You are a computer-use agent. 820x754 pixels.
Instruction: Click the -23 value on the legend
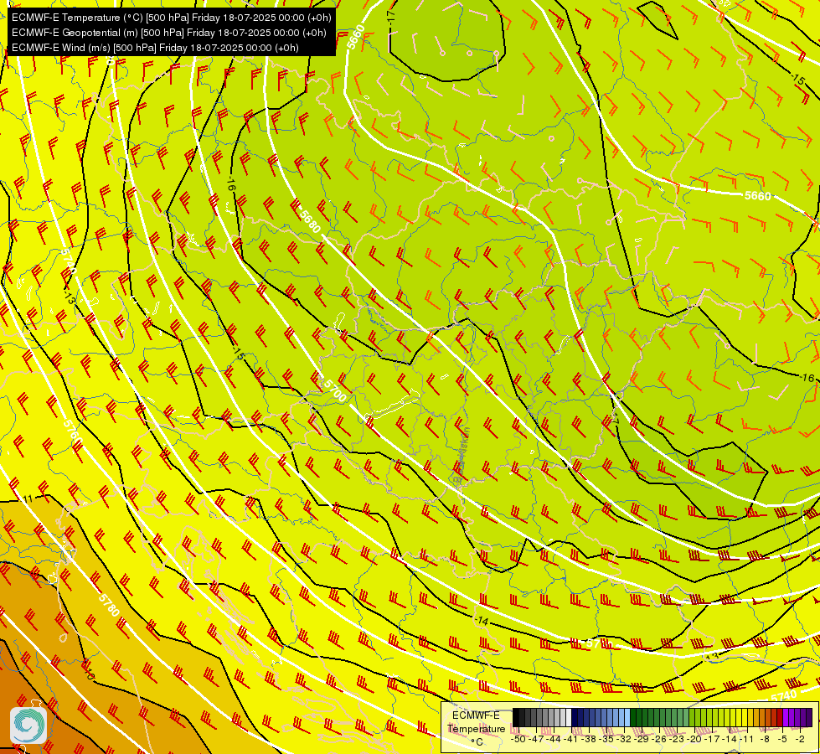coord(678,739)
